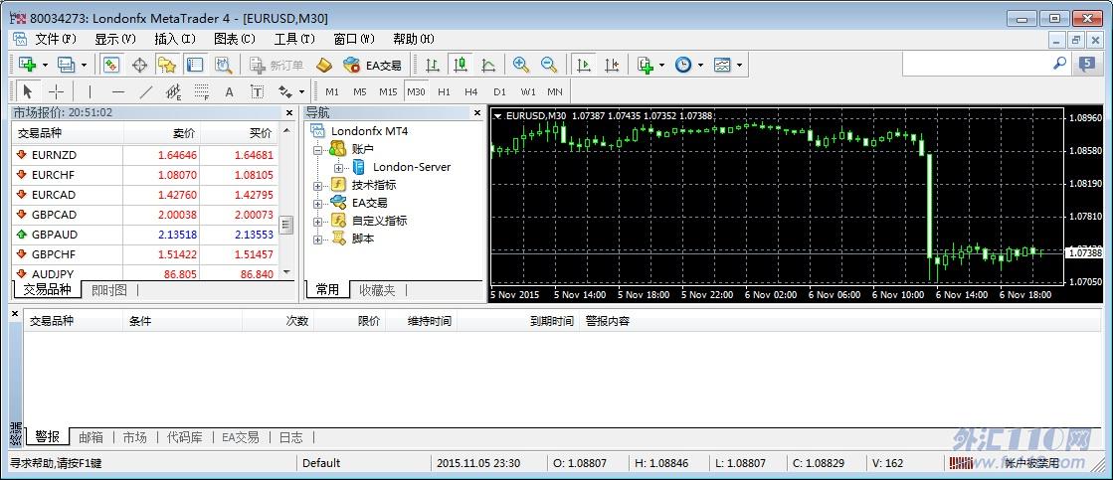Select the trendline drawing tool
1113x480 pixels.
point(145,91)
